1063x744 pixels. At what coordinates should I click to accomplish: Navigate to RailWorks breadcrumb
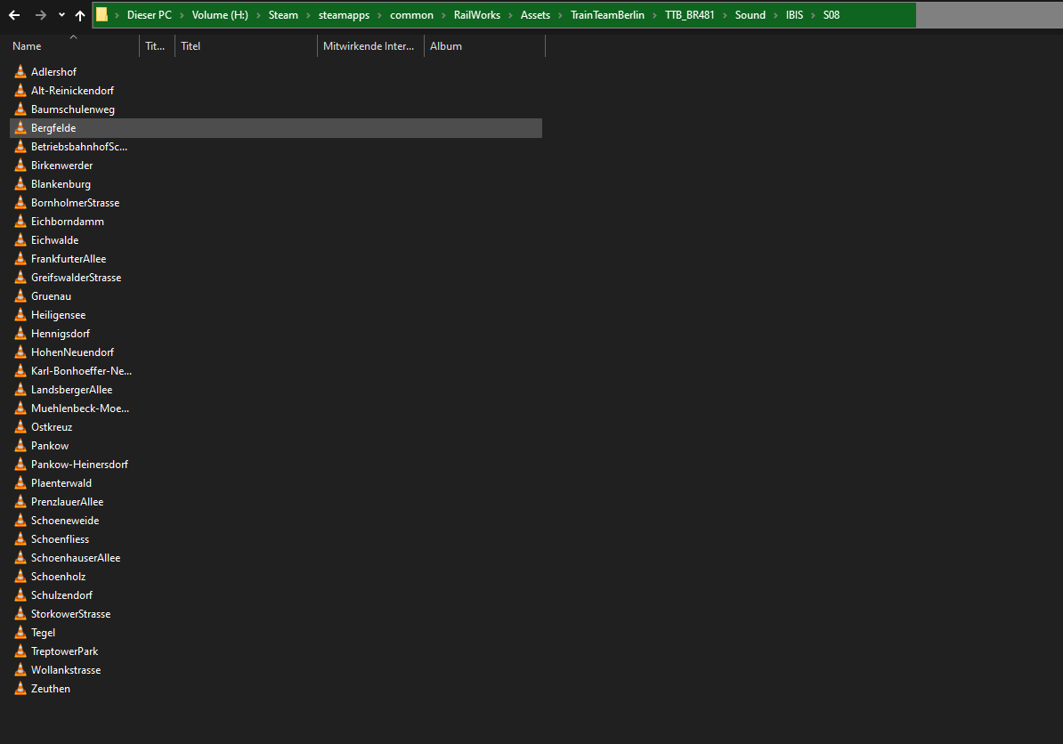(476, 15)
